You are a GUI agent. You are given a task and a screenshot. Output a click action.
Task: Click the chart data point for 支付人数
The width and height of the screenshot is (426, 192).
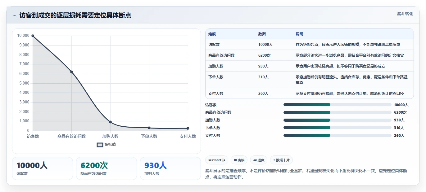[188, 128]
